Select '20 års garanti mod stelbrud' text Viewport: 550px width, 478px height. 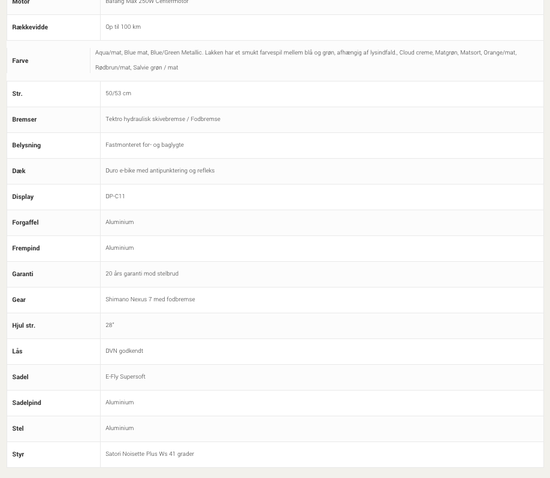(142, 274)
